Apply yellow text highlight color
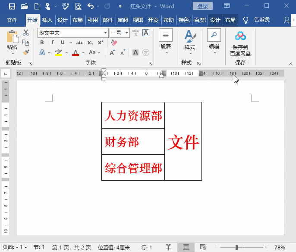Viewport: 296px width, 252px height. (x=59, y=52)
